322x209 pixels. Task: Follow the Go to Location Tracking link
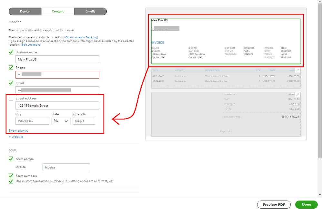pos(82,37)
